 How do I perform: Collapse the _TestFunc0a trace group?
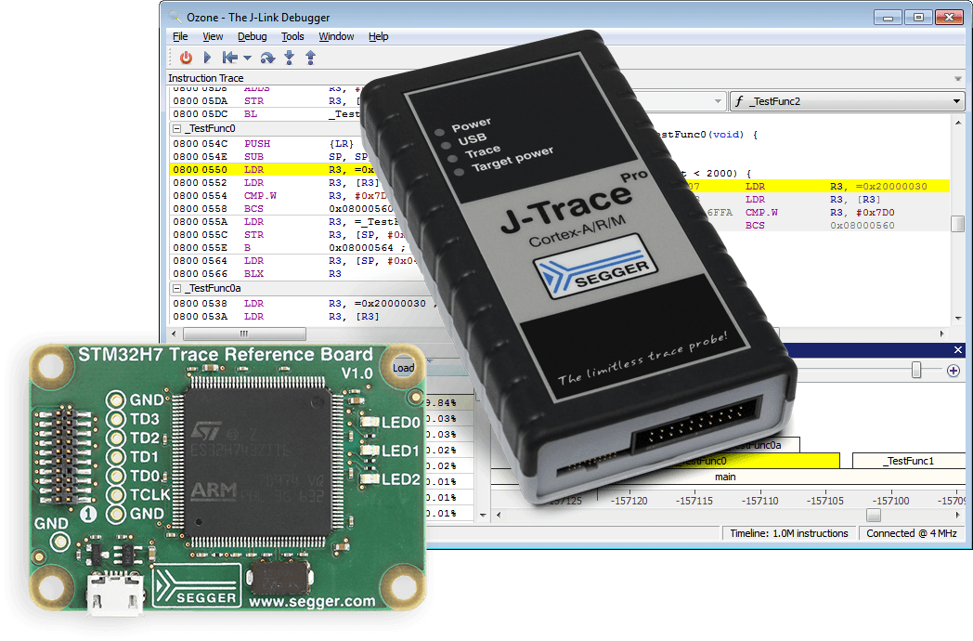point(176,289)
